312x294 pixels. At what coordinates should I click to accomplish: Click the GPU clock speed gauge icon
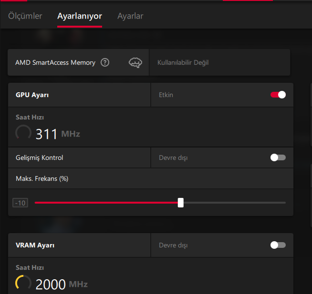23,133
